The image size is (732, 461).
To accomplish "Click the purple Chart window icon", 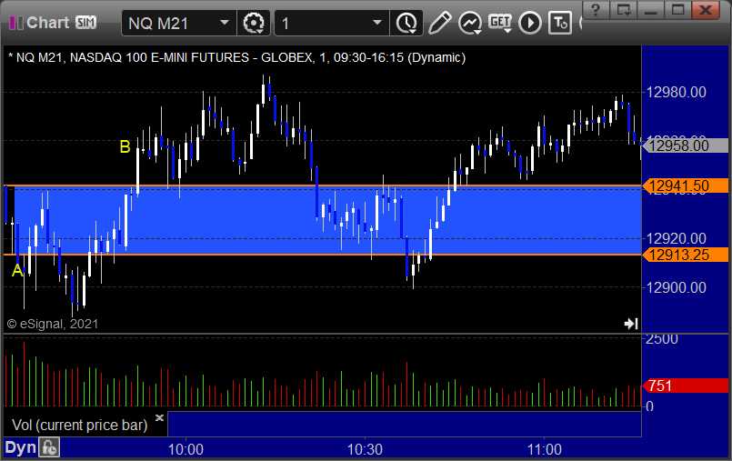I will (x=15, y=23).
